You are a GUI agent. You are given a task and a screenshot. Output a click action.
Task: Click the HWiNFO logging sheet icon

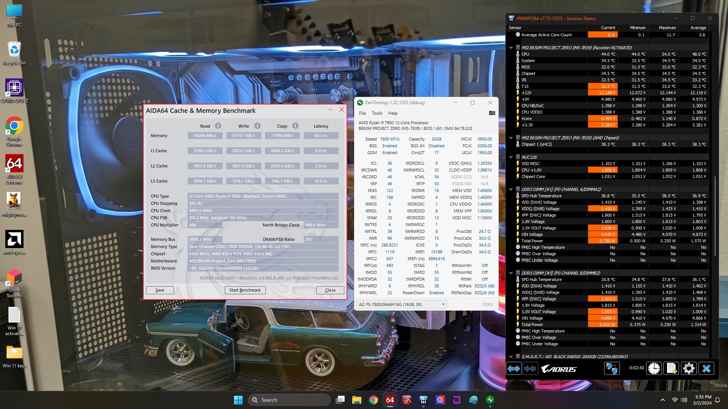[x=671, y=368]
